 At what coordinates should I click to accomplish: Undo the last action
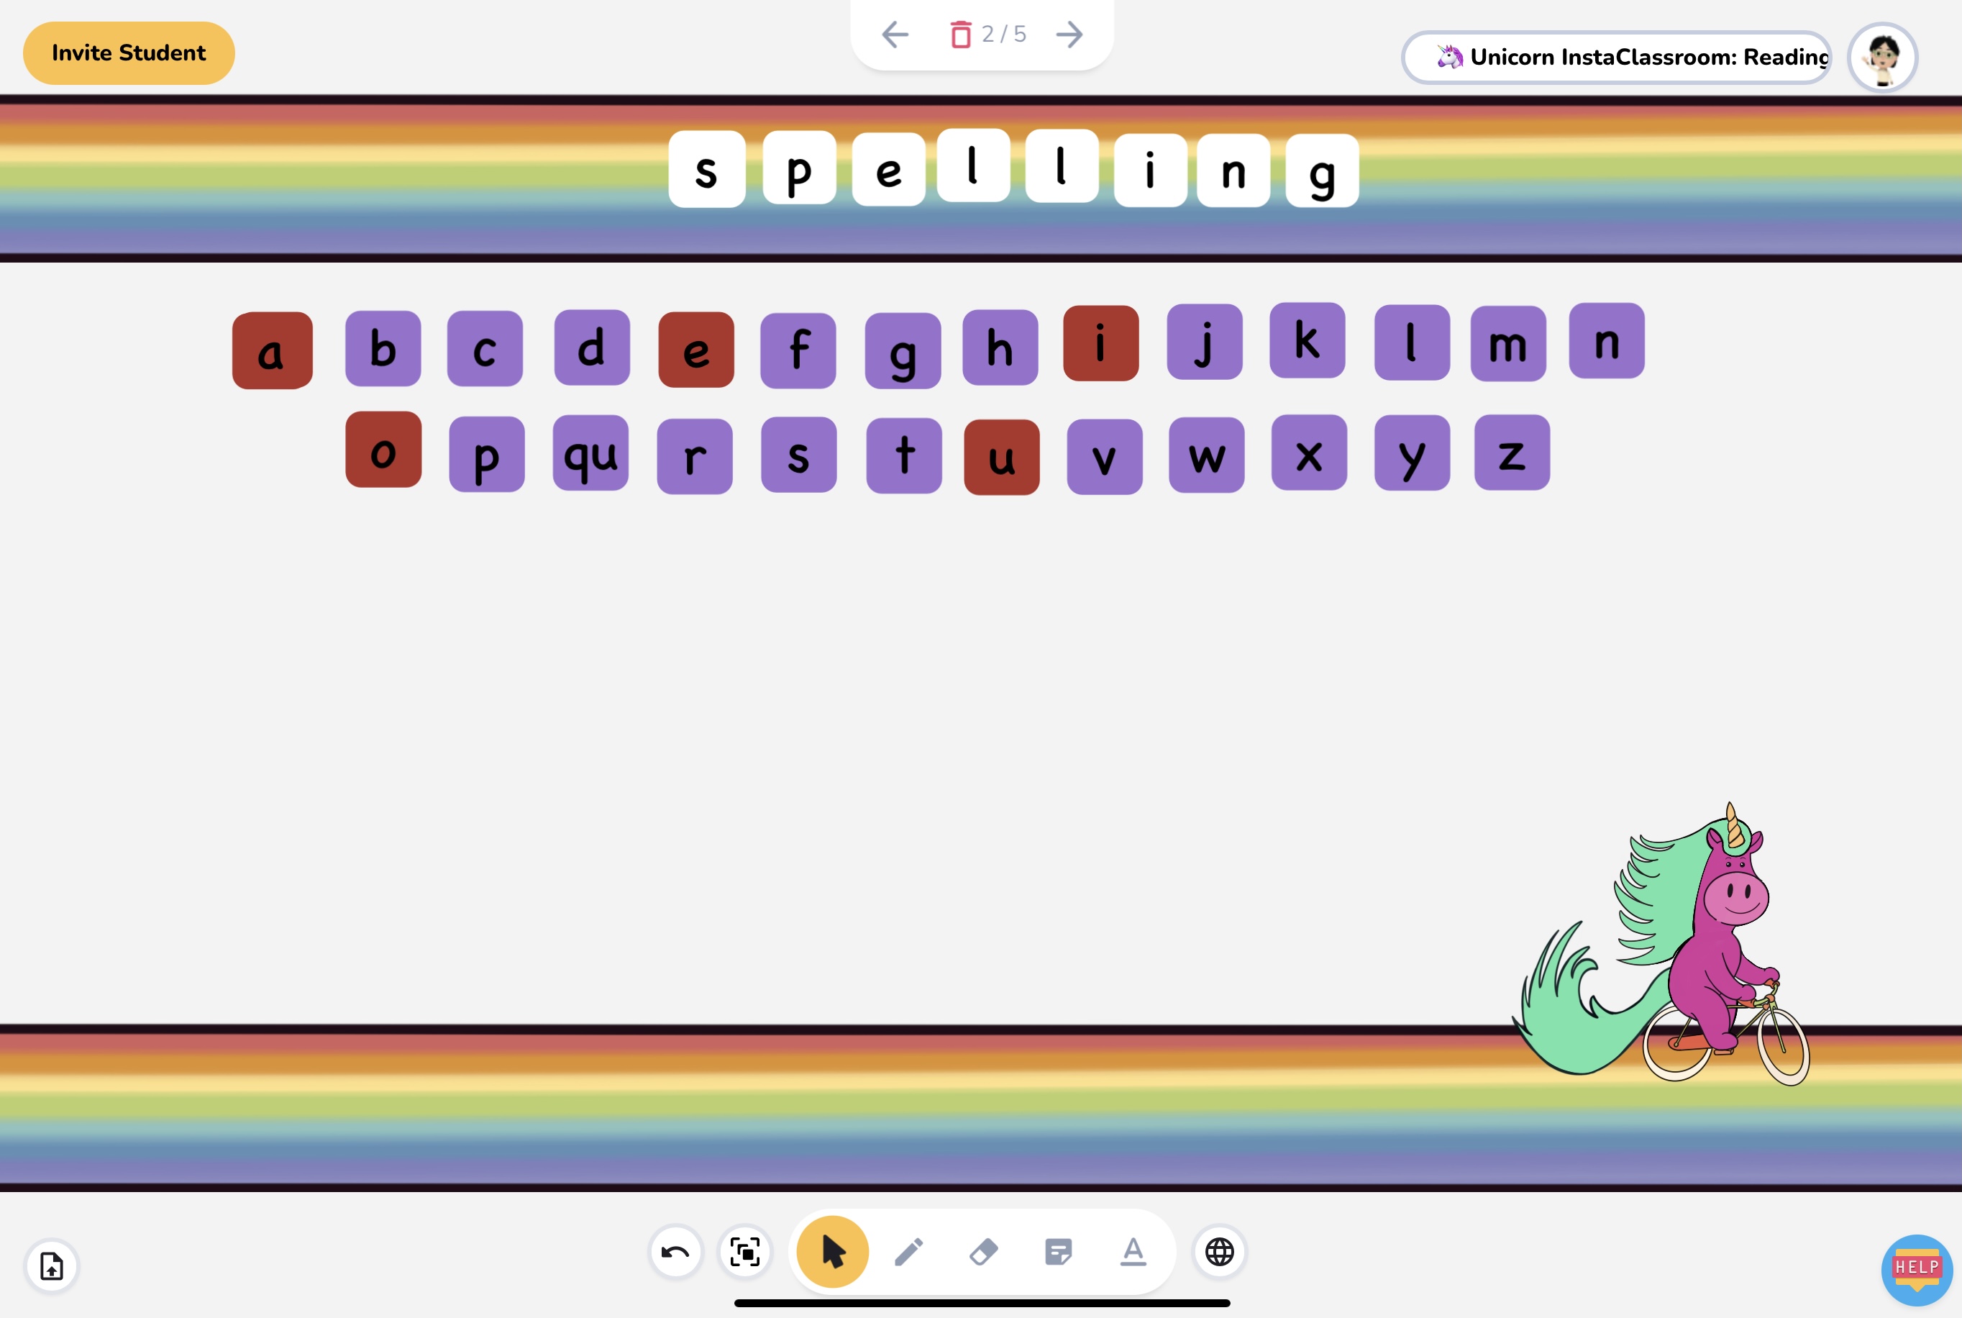coord(675,1252)
